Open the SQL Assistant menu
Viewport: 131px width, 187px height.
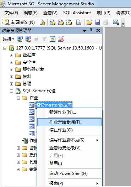(x=77, y=12)
